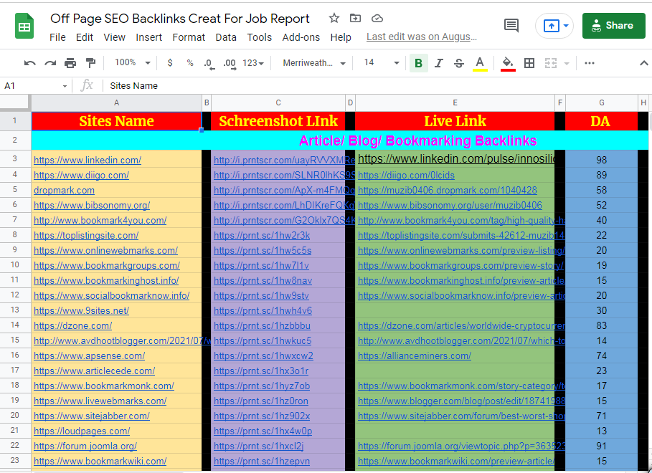This screenshot has width=652, height=473.
Task: Click the green Share button
Action: (613, 25)
